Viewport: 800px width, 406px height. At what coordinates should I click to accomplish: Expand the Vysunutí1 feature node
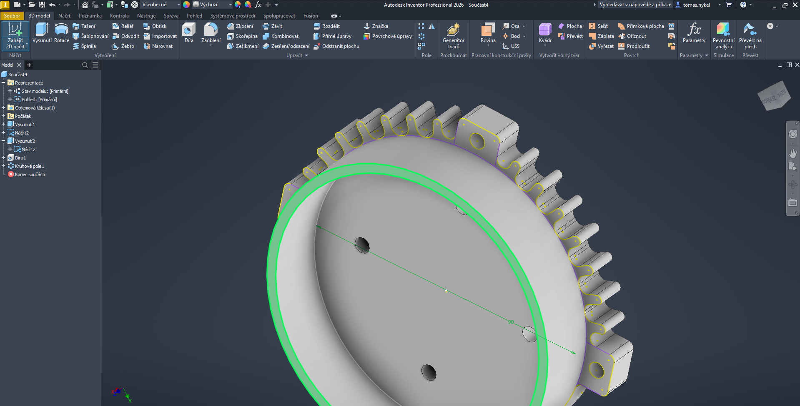point(3,125)
